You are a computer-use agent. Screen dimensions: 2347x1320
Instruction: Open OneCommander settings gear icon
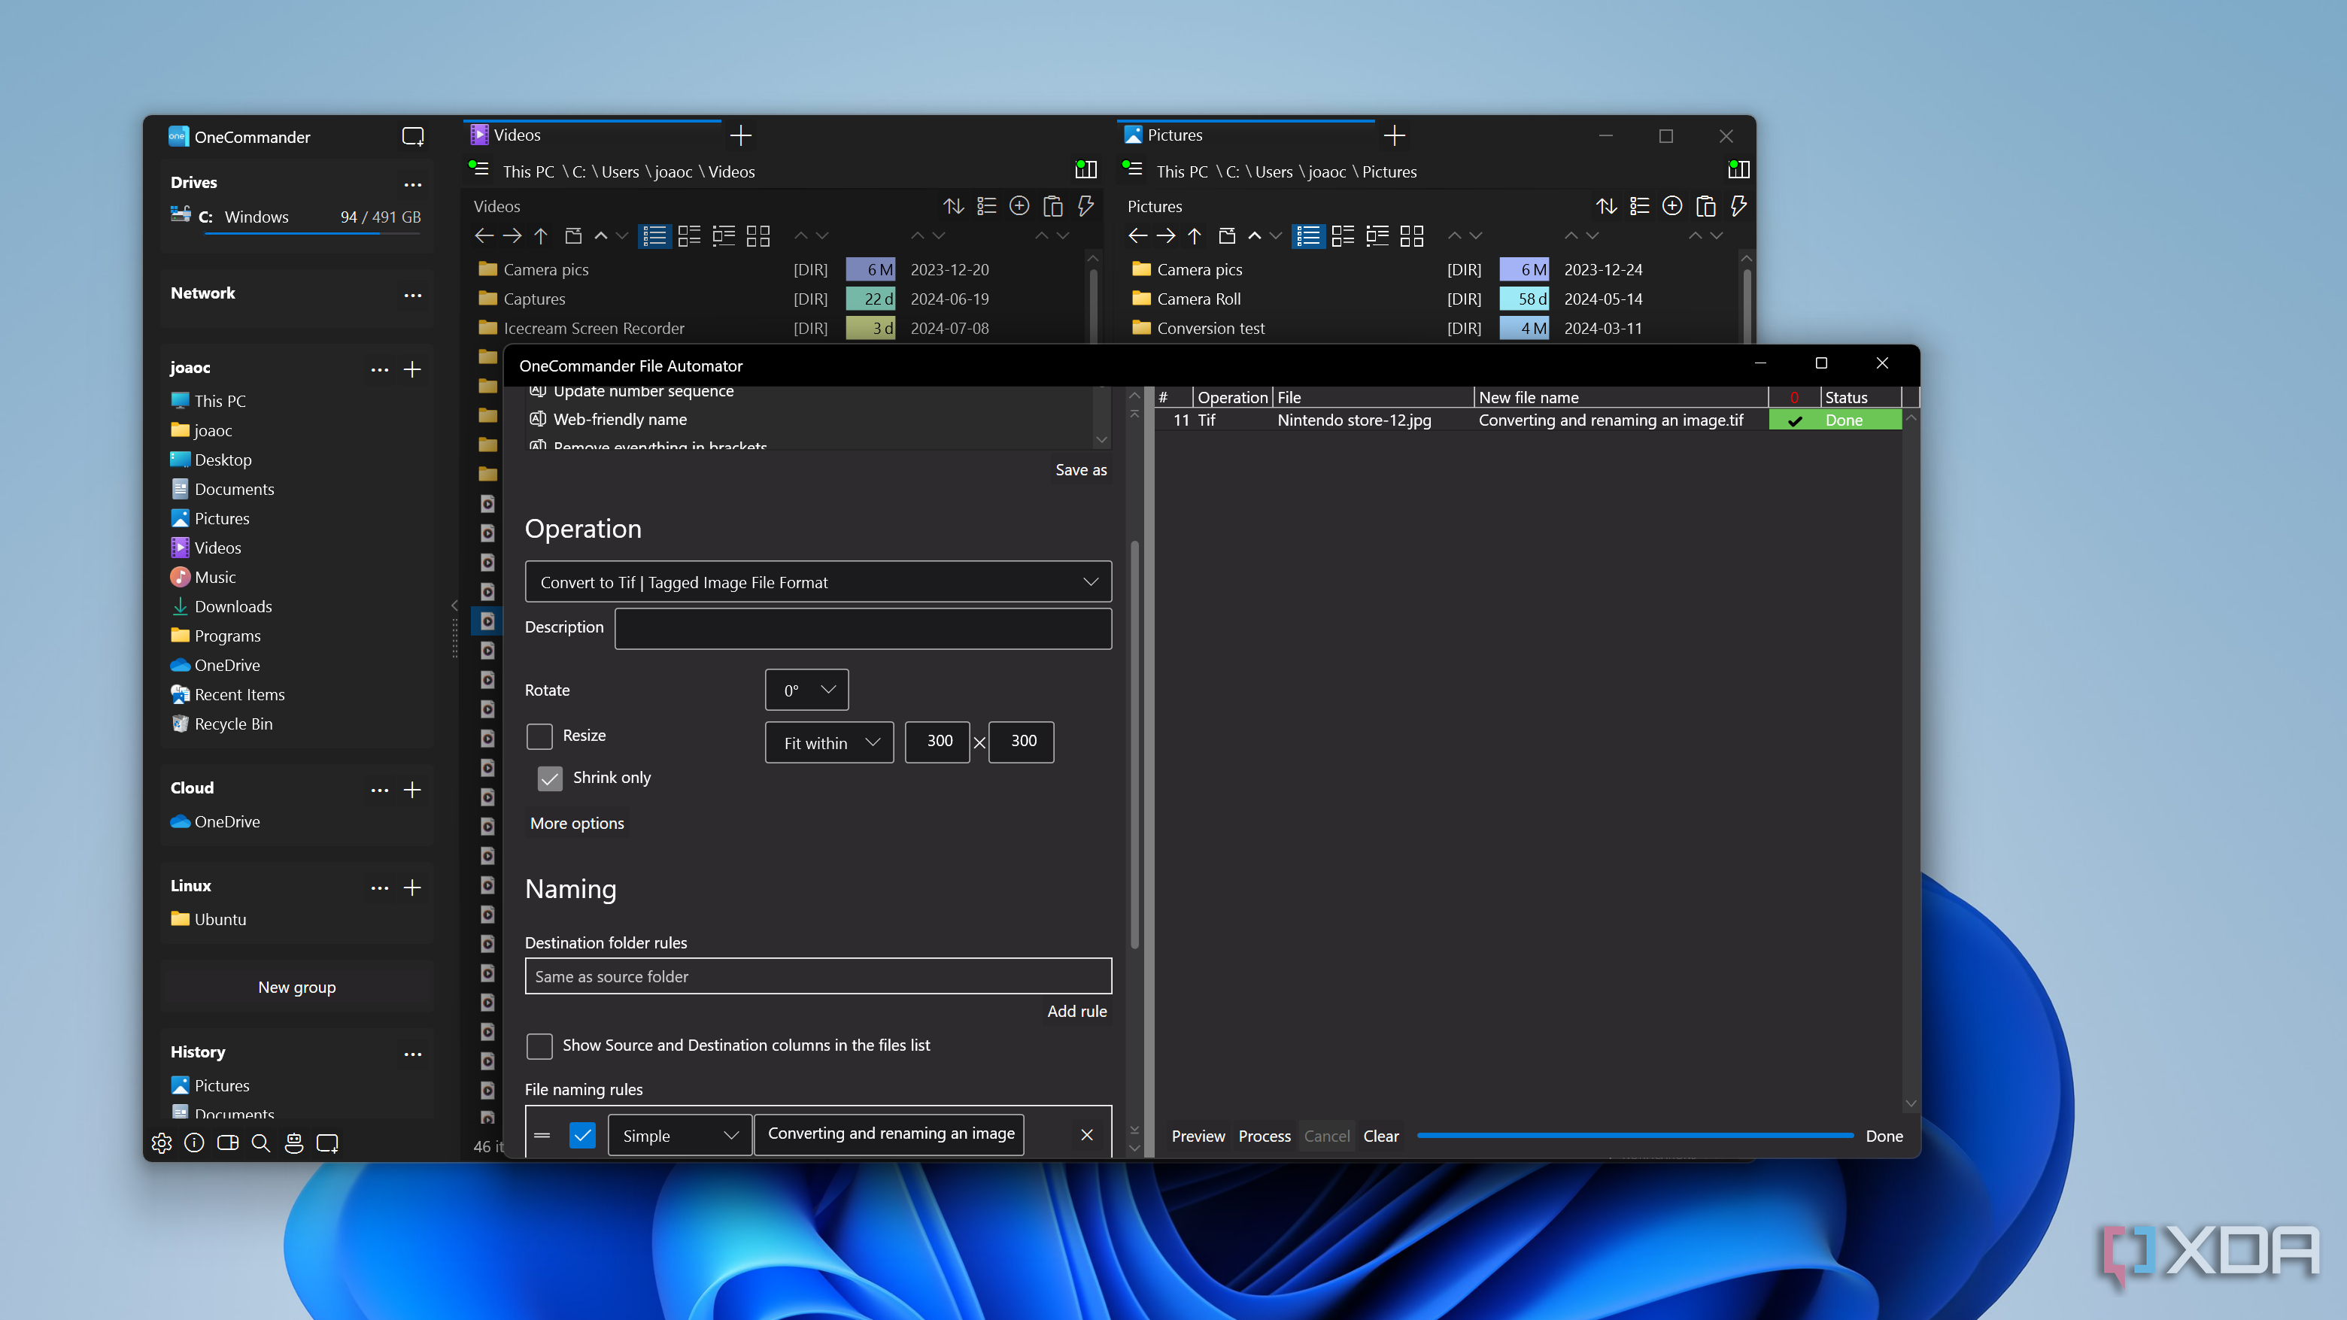click(161, 1143)
